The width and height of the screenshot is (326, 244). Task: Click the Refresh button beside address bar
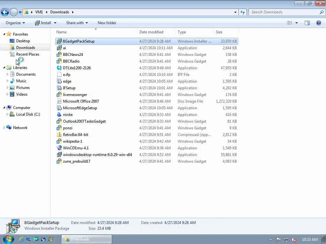[242, 12]
